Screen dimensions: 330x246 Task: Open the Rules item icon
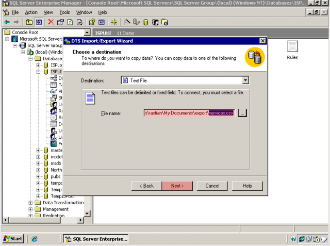coord(292,47)
